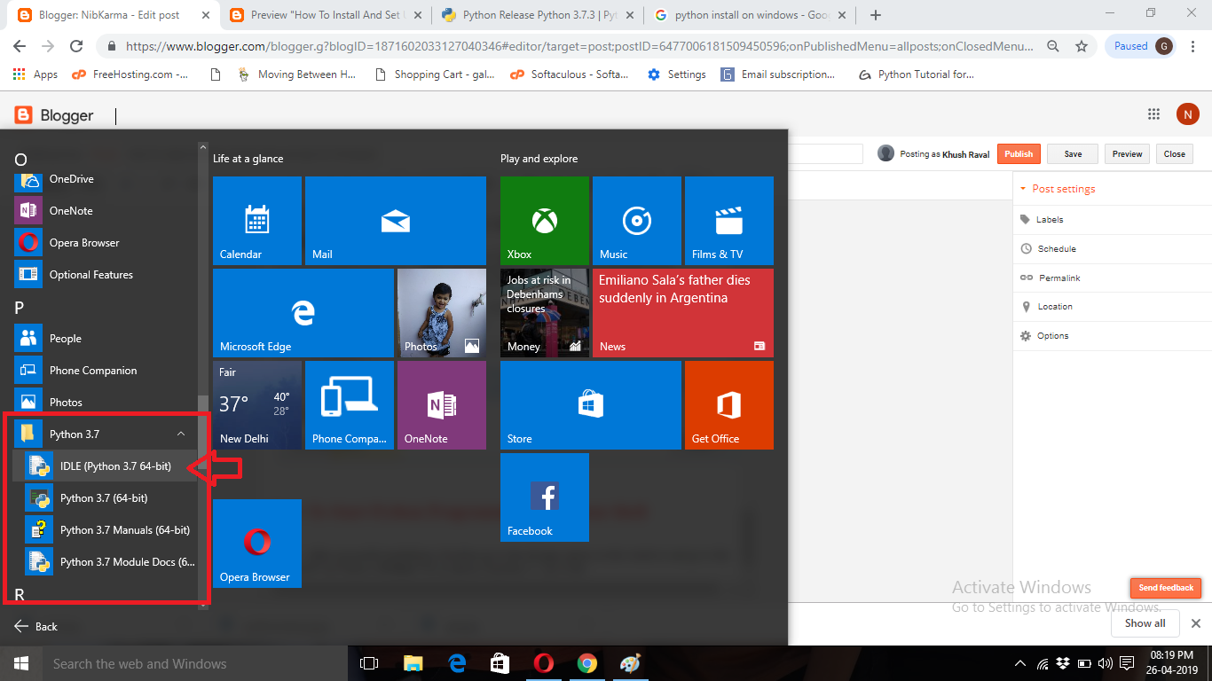Open Optional Features entry
The height and width of the screenshot is (681, 1212).
pyautogui.click(x=105, y=275)
